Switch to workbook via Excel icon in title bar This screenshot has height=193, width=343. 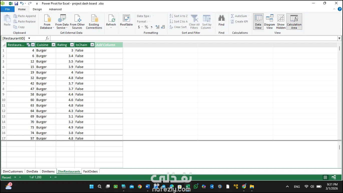pyautogui.click(x=11, y=3)
